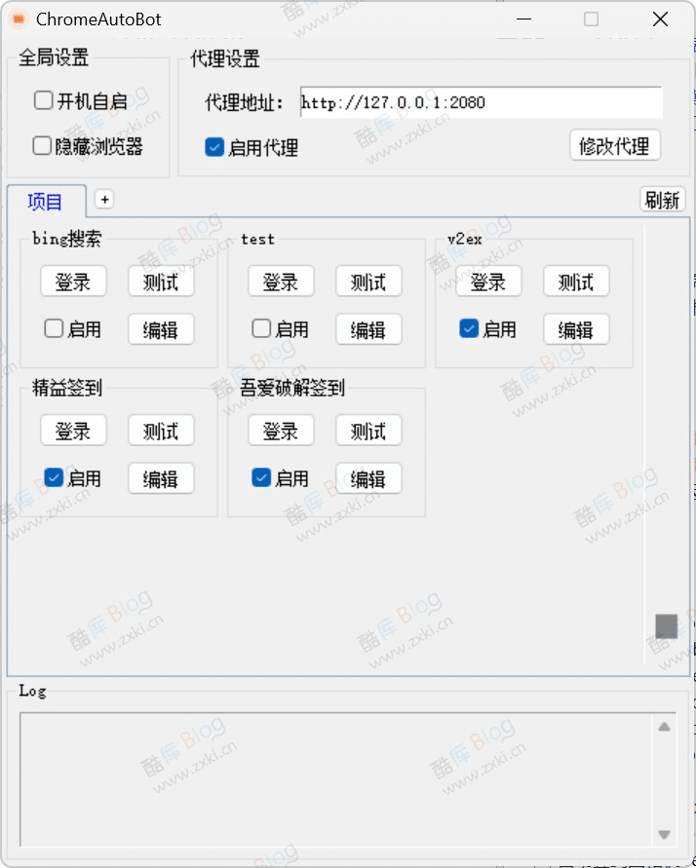
Task: Click the Log scroll up arrow
Action: [x=665, y=727]
